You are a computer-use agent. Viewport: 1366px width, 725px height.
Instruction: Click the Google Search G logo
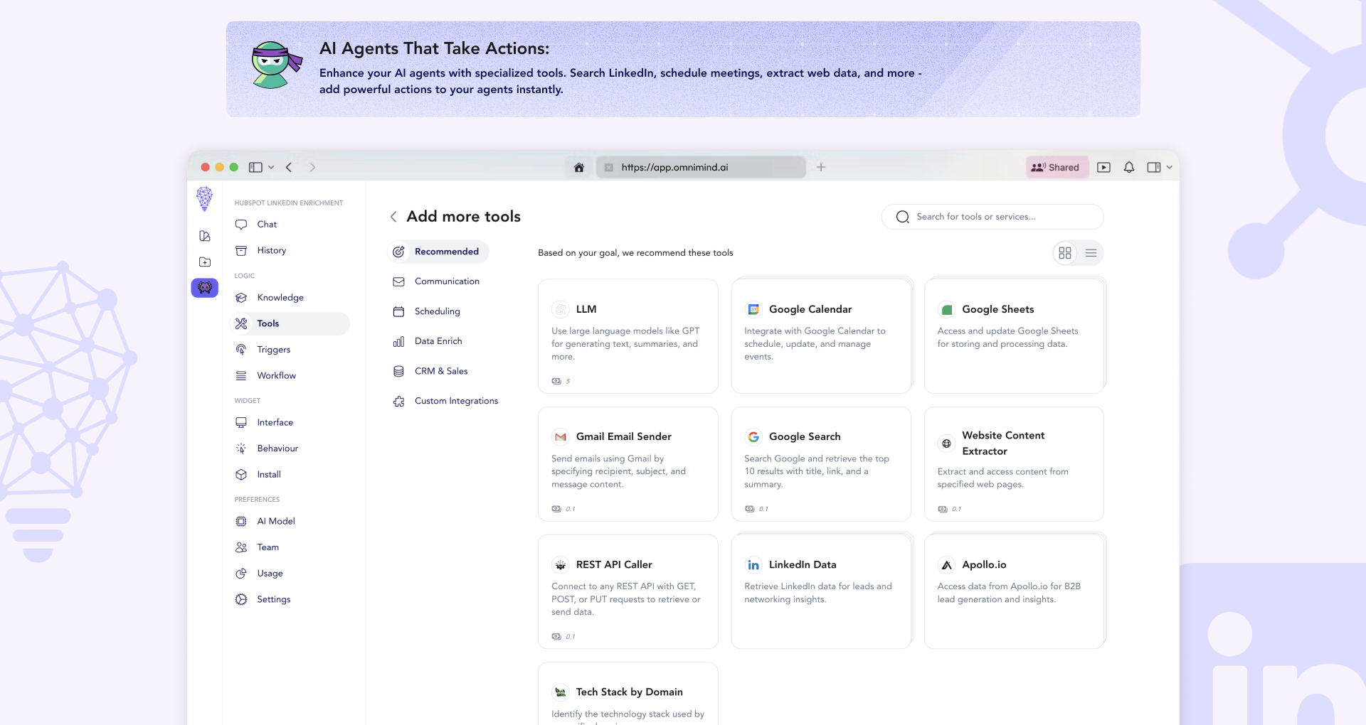(x=753, y=437)
